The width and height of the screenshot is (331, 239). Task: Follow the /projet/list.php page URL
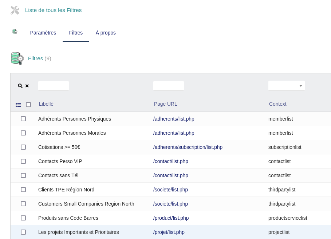point(169,232)
